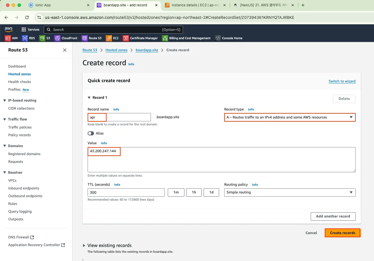Viewport: 374px width, 261px height.
Task: Click the RDS shortcut icon
Action: 25,38
